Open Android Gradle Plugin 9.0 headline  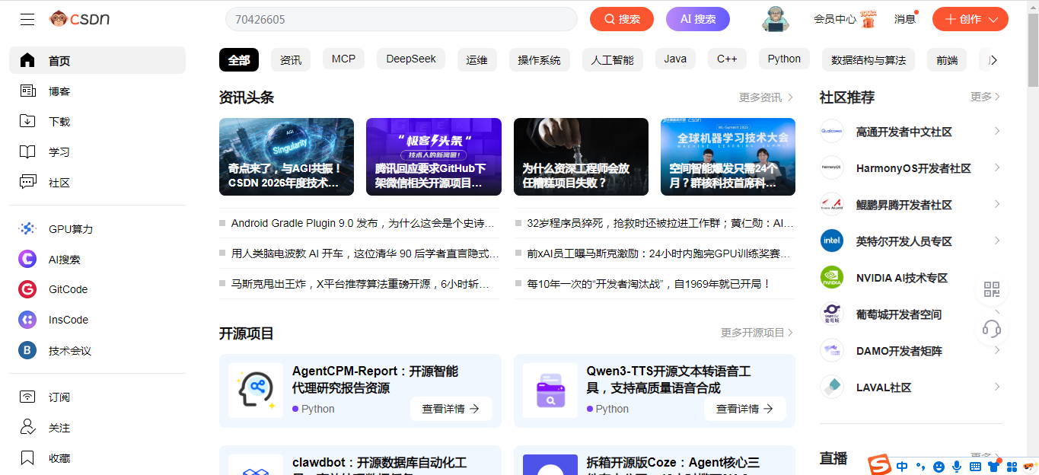click(x=363, y=223)
